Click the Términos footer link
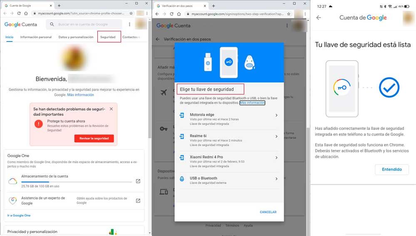 coord(232,225)
